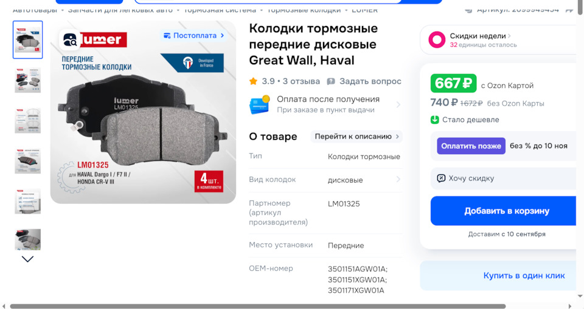
Task: Open Запчасти для легковых авто breadcrumb
Action: click(120, 10)
